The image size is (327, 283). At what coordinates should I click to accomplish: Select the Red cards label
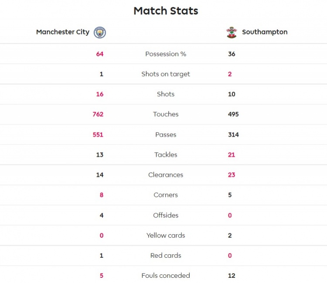[x=166, y=256]
